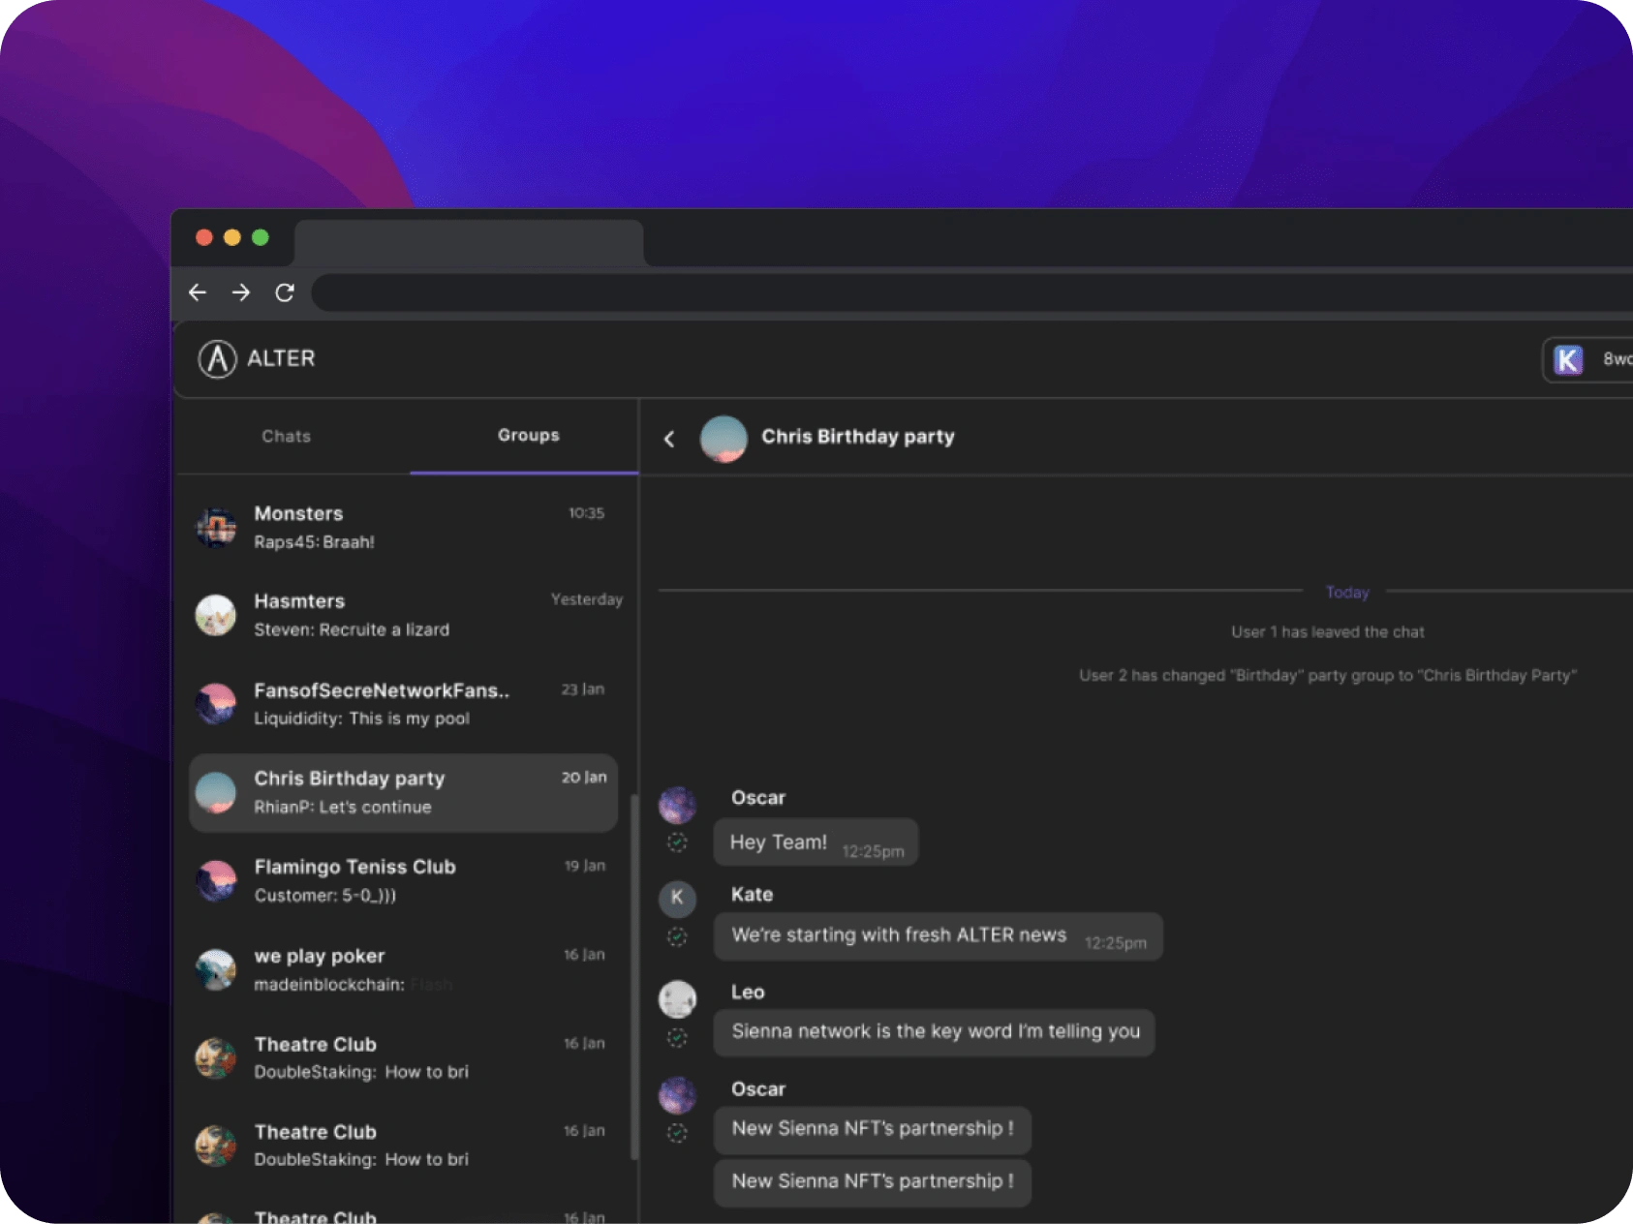Click User 1 has leaved the chat notice
This screenshot has height=1224, width=1633.
[x=1328, y=632]
